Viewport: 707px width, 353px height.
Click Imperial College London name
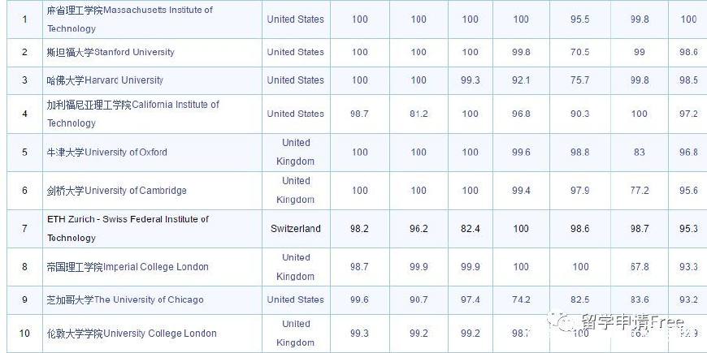coord(128,267)
